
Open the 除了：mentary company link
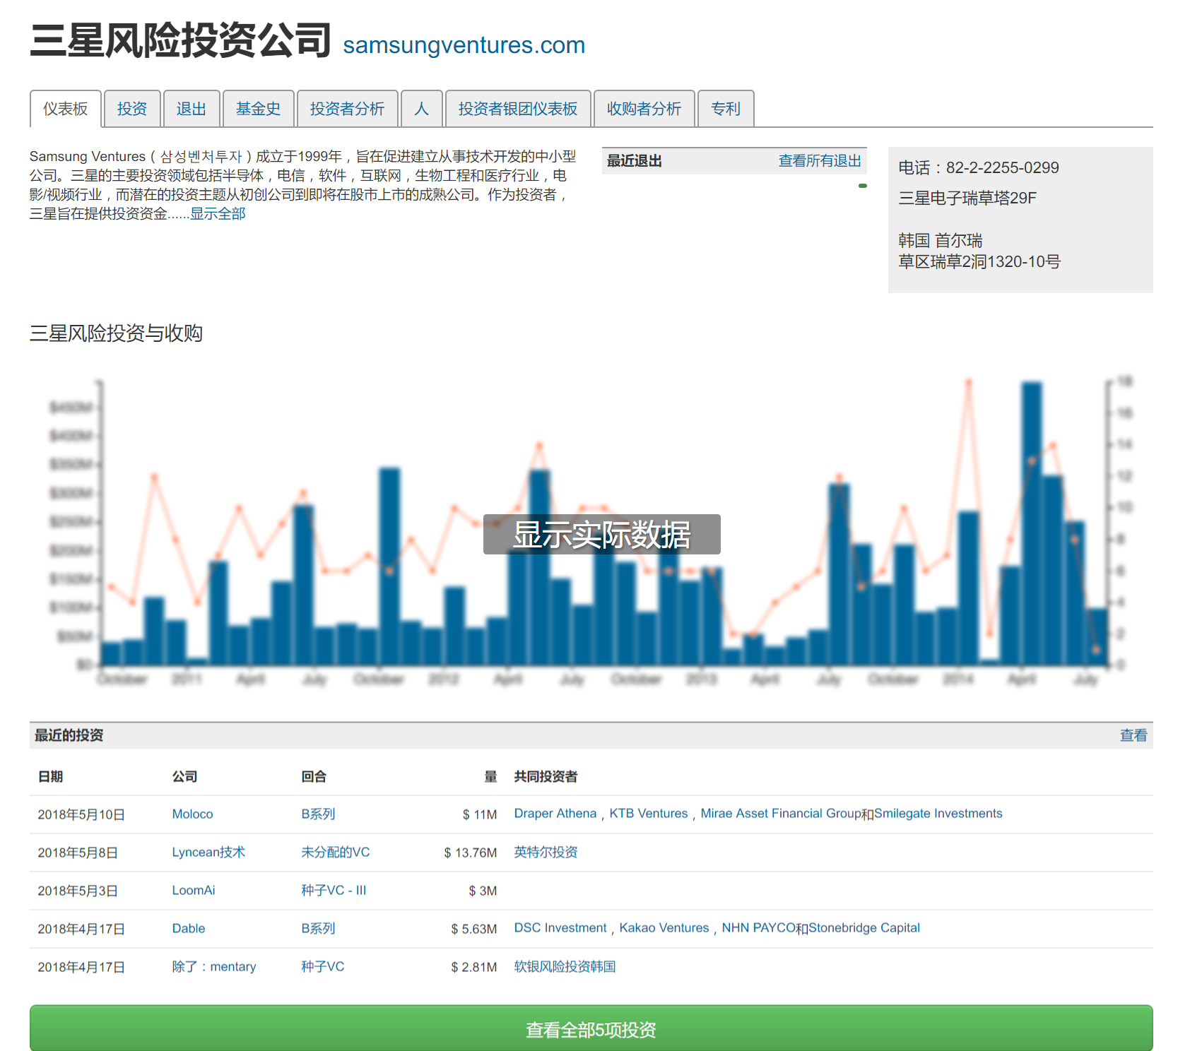click(x=214, y=967)
